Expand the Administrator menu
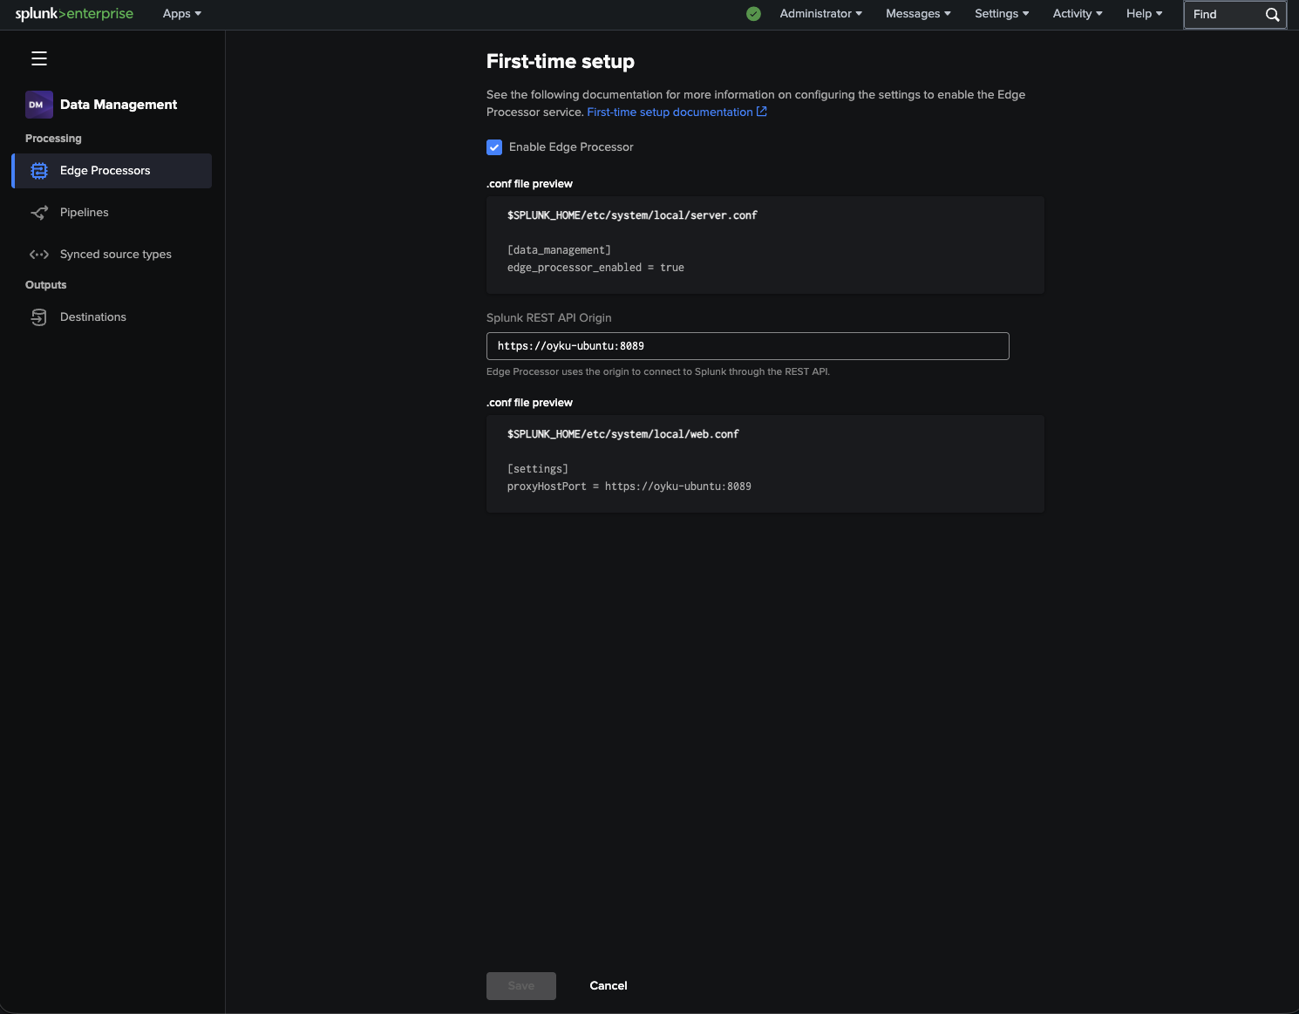Screen dimensions: 1299x1014 821,14
